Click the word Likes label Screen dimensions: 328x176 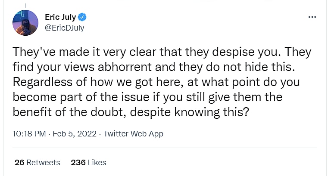pos(97,163)
